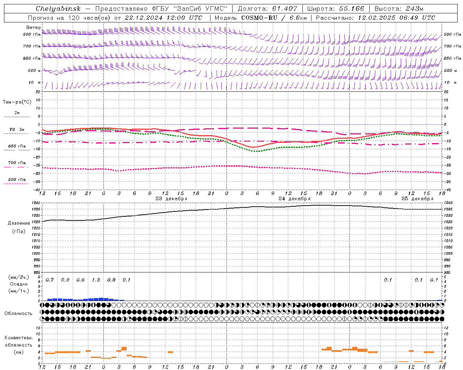Click the '700 гПа' temperature legend entry
Screen dimensions: 463x370
(x=17, y=163)
